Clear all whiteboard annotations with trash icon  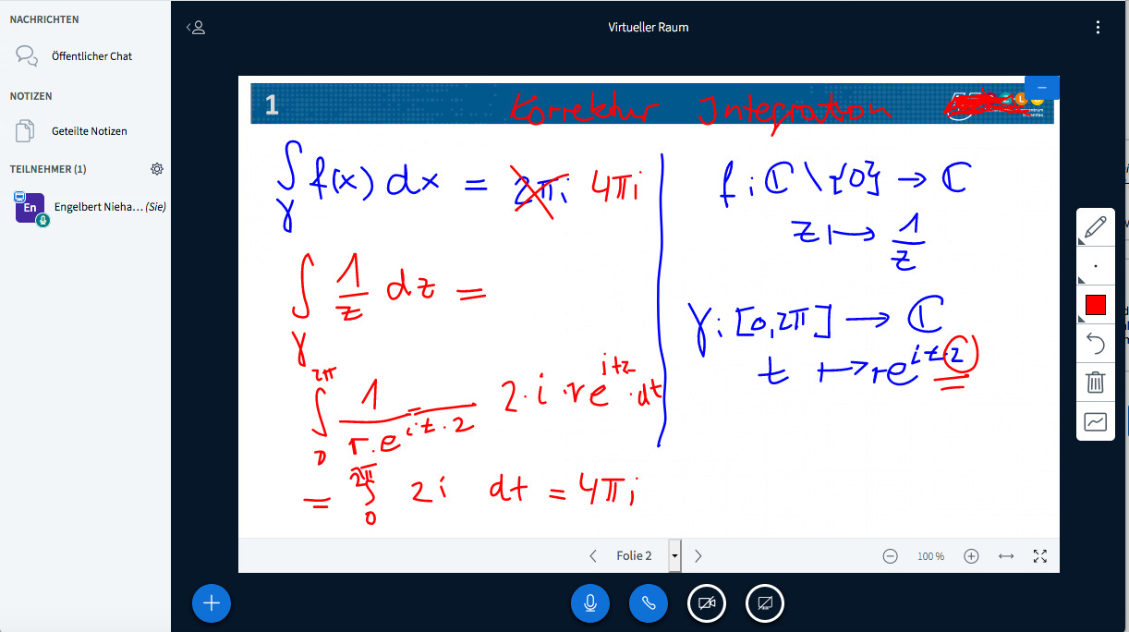click(x=1095, y=382)
